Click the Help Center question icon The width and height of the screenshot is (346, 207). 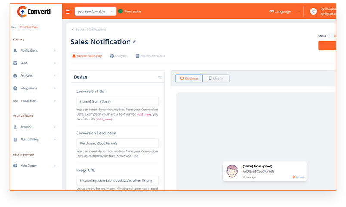tap(15, 166)
